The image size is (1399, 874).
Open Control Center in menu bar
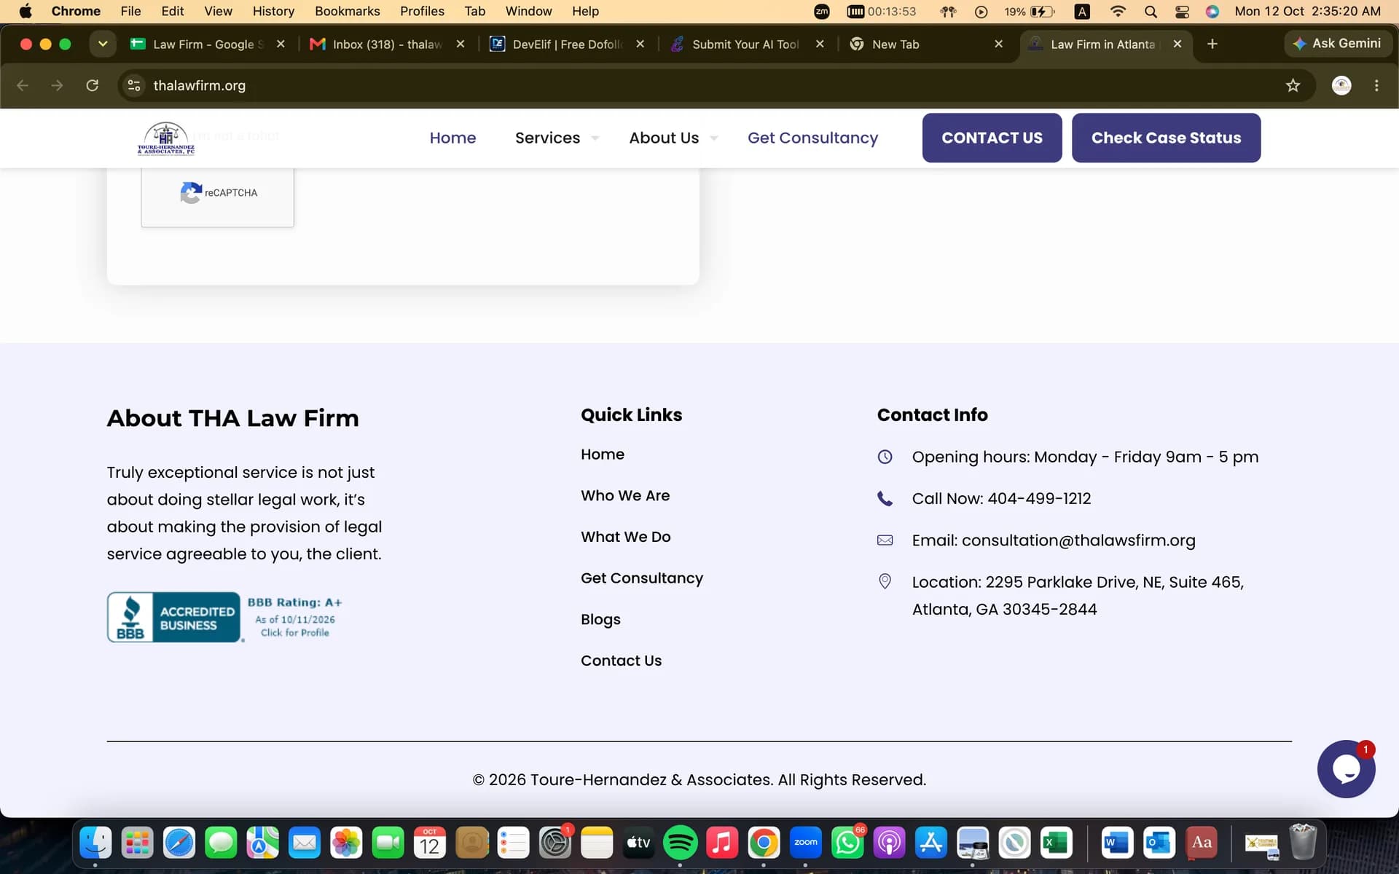1181,11
